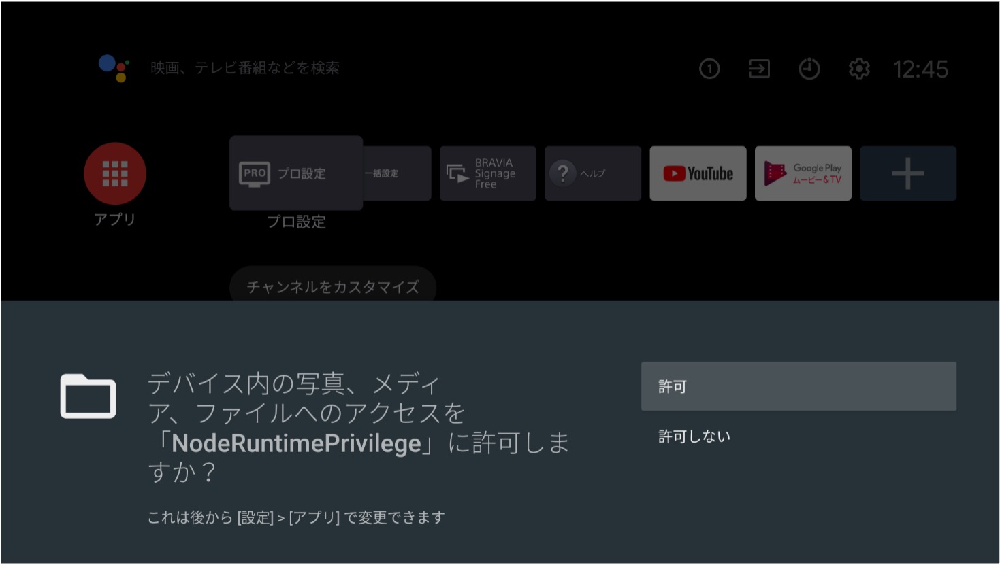The height and width of the screenshot is (565, 1000).
Task: Open the ヘルプ help tile
Action: 592,173
